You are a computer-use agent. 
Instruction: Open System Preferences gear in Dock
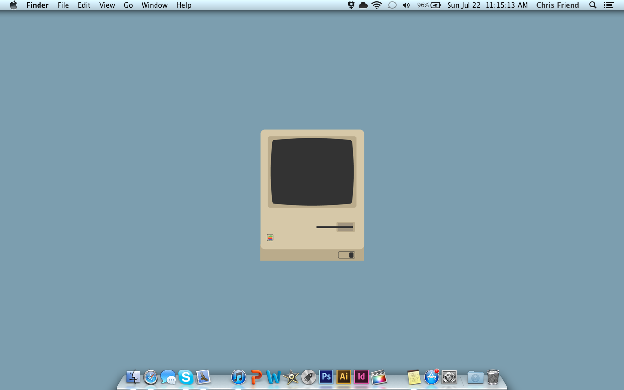449,377
